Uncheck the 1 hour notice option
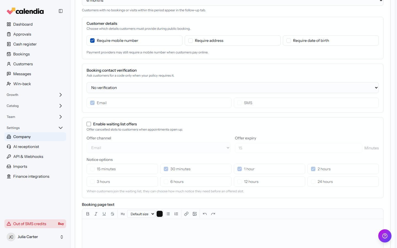 pyautogui.click(x=240, y=169)
